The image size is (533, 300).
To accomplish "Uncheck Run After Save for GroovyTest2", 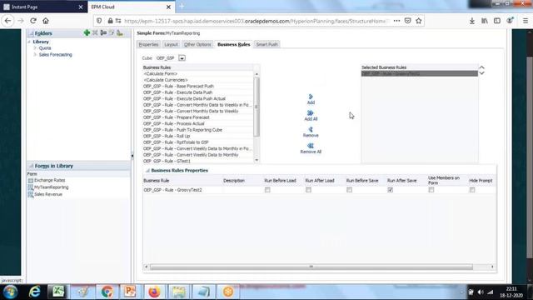I will [x=391, y=190].
